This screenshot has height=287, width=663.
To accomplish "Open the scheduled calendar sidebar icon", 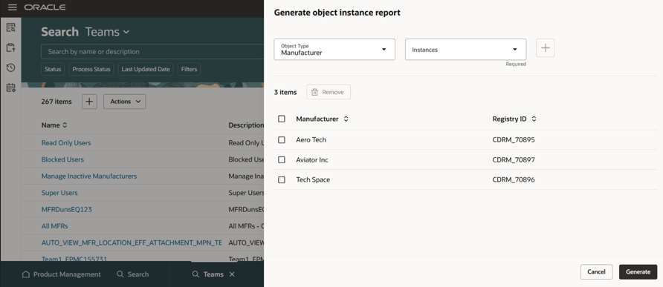I will tap(10, 88).
